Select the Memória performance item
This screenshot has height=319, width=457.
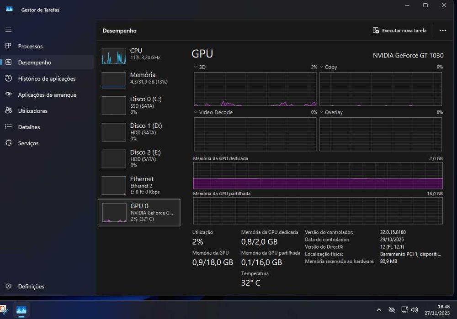(x=139, y=79)
